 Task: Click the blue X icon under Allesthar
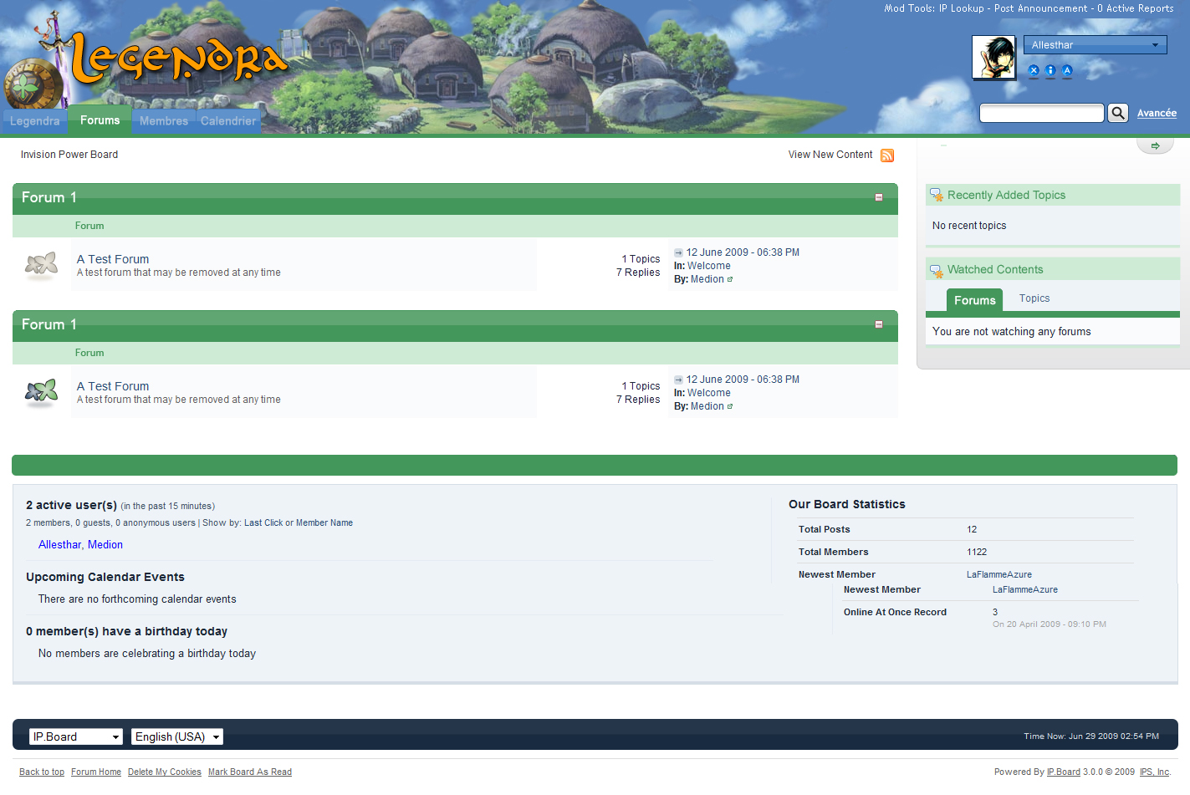1034,71
